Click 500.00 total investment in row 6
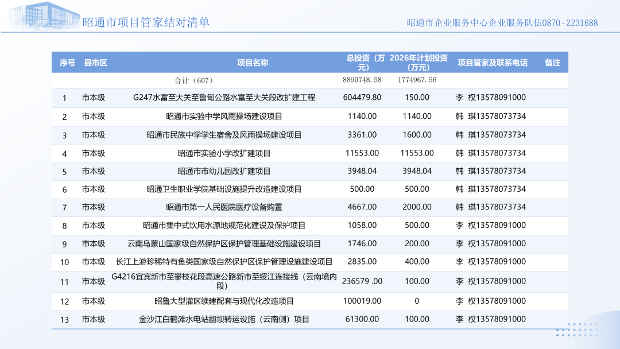This screenshot has width=620, height=349. 362,189
